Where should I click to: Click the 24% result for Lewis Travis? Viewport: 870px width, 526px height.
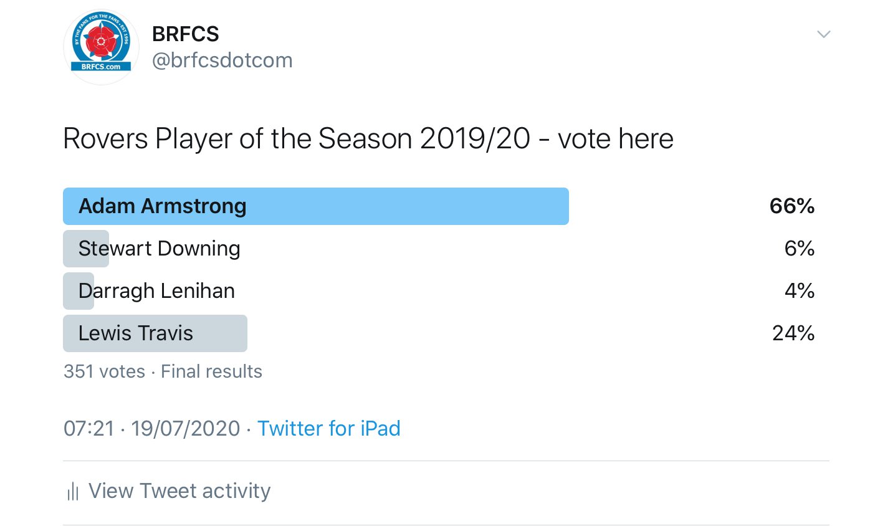click(x=793, y=333)
